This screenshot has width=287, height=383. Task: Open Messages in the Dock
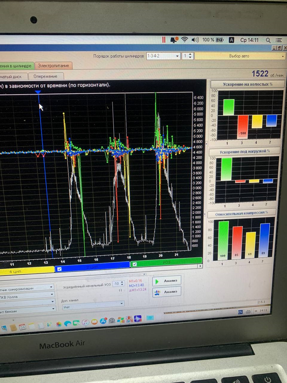click(68, 323)
